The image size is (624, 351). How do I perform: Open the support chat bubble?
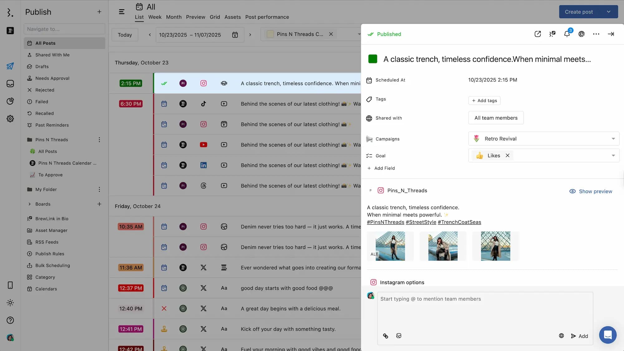click(x=607, y=335)
